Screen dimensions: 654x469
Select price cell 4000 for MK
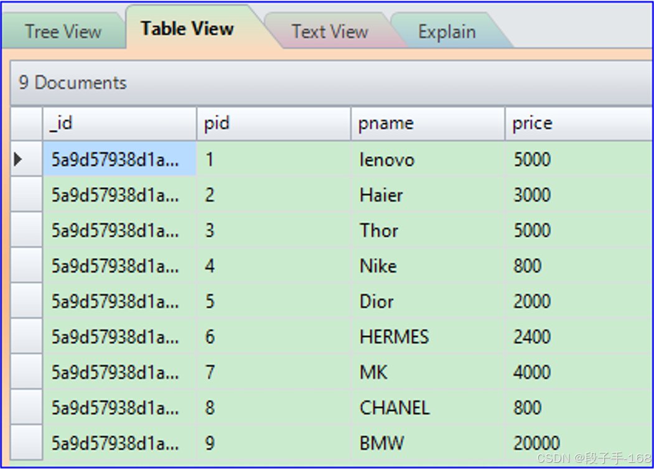[x=579, y=371]
